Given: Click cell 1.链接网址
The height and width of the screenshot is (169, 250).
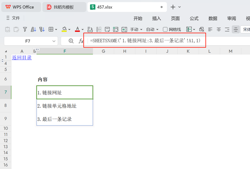Looking at the screenshot, I should coord(65,92).
